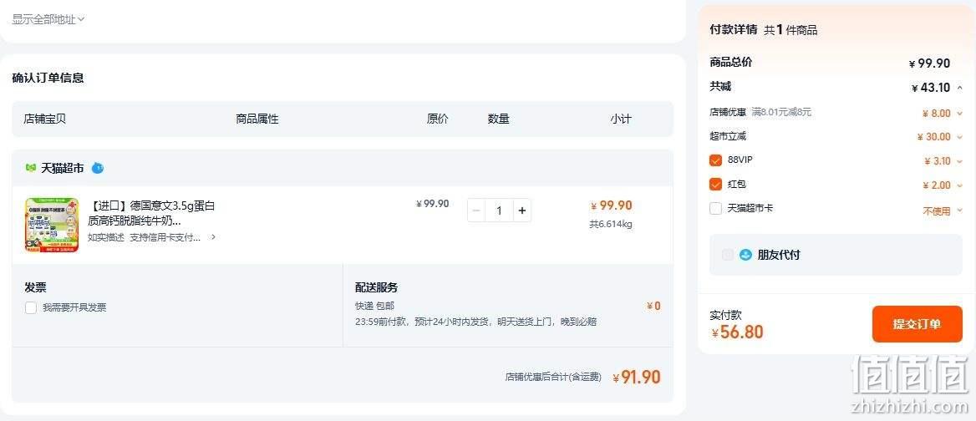Open the 不使用 supermarket card dropdown
This screenshot has height=421, width=976.
[x=943, y=211]
